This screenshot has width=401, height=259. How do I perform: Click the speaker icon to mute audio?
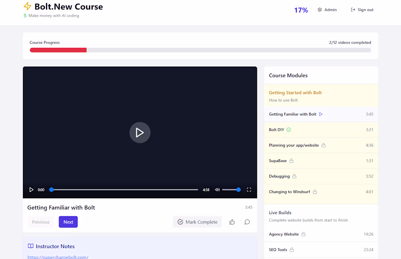point(217,190)
